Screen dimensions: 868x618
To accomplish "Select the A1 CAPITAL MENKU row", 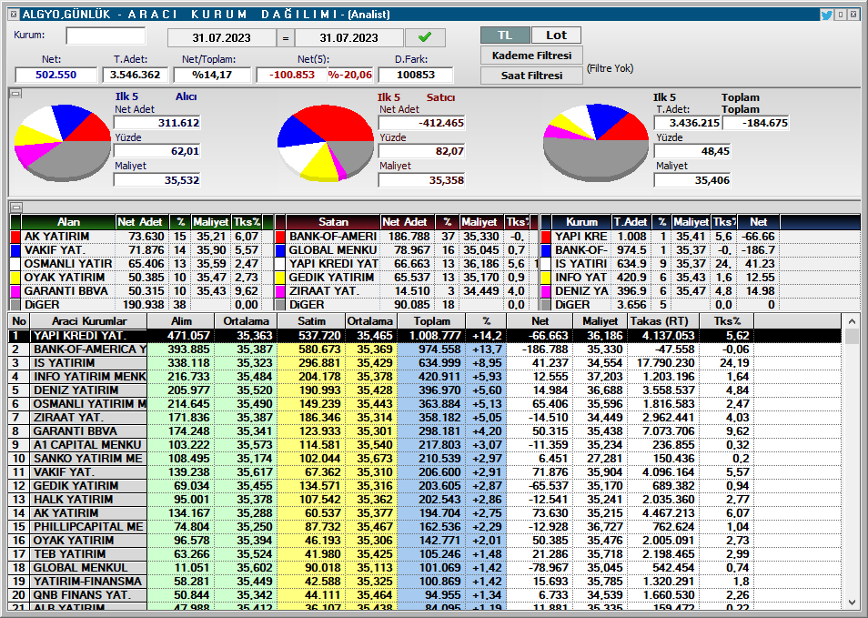I will point(425,445).
